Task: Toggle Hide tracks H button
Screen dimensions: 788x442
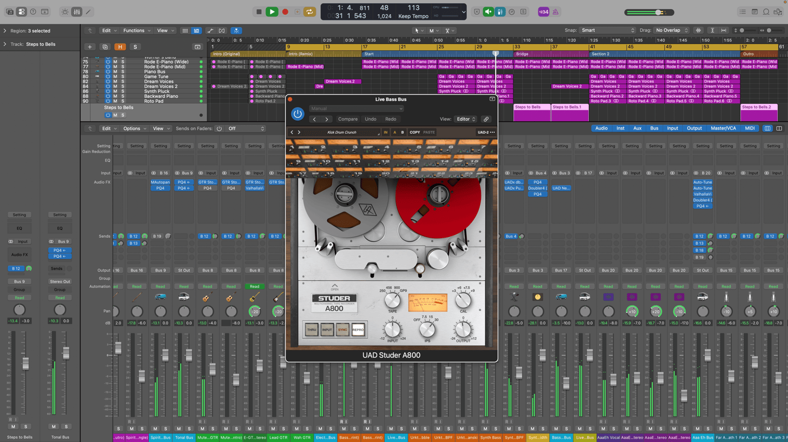Action: 120,47
